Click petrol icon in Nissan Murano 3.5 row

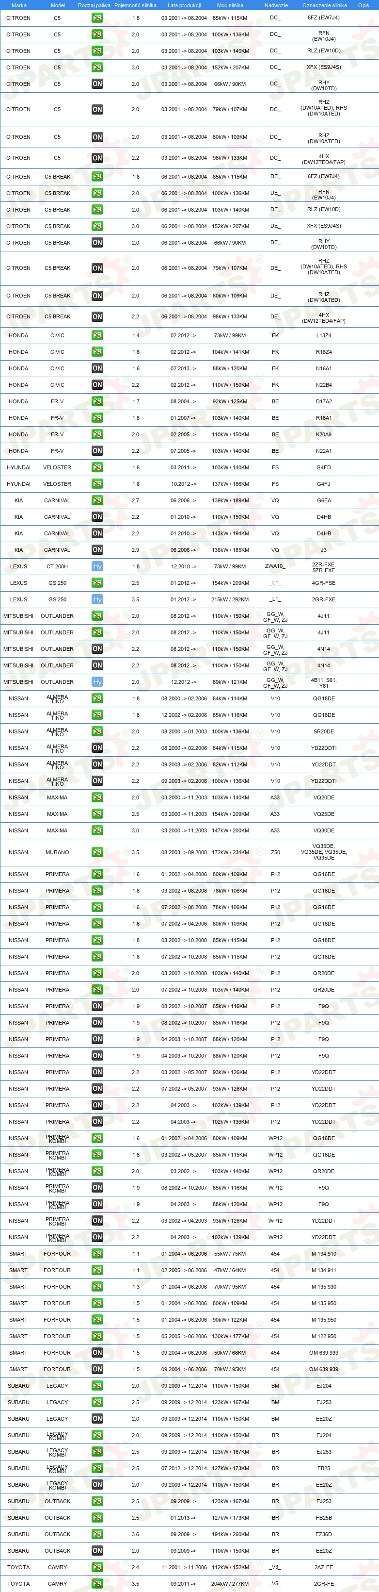coord(97,852)
